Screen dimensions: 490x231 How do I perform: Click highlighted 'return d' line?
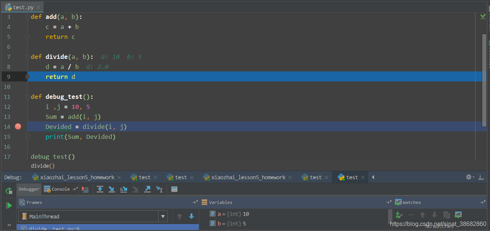coord(60,77)
